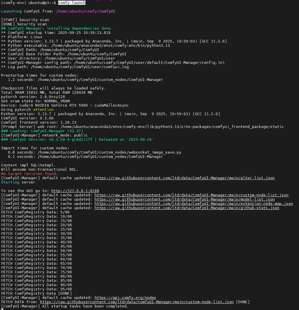Click the ComfyUI Base Folder Path line
Viewport: 299px width, 310px height.
pos(64,54)
